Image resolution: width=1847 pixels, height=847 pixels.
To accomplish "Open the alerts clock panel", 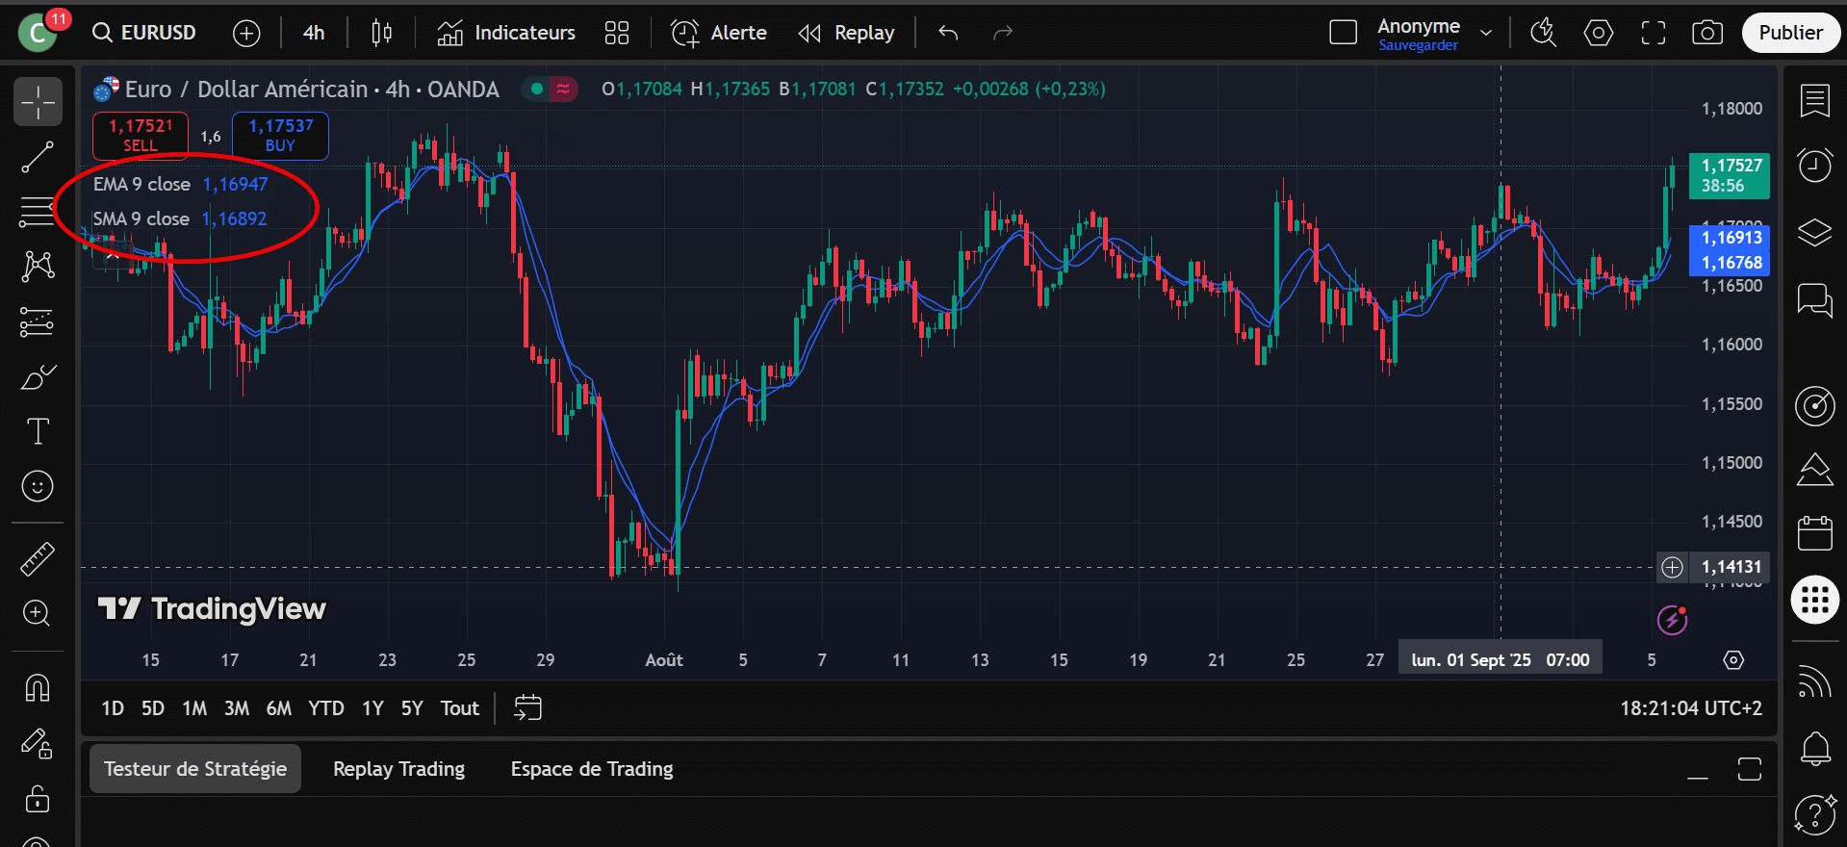I will [1814, 166].
